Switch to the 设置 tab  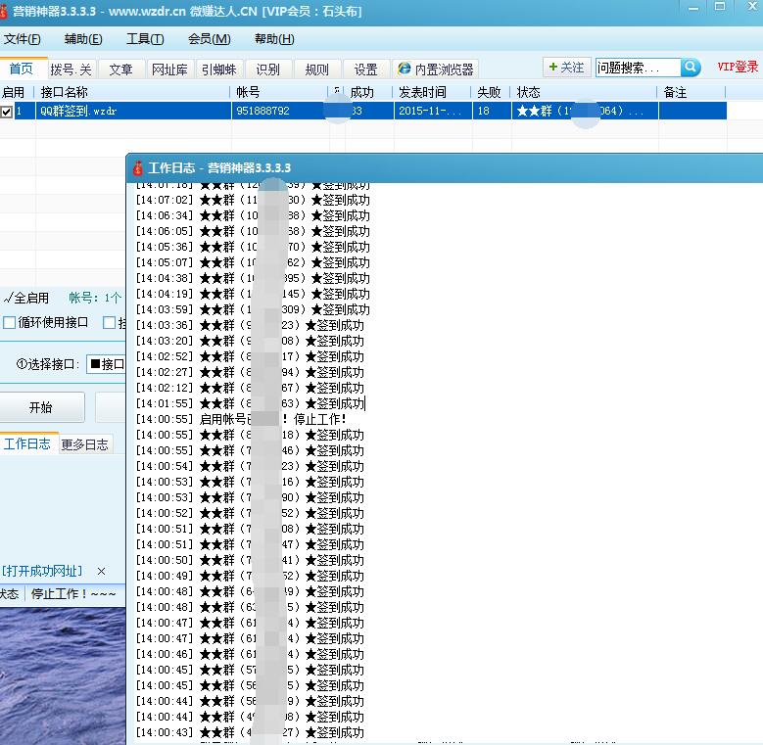pos(366,70)
